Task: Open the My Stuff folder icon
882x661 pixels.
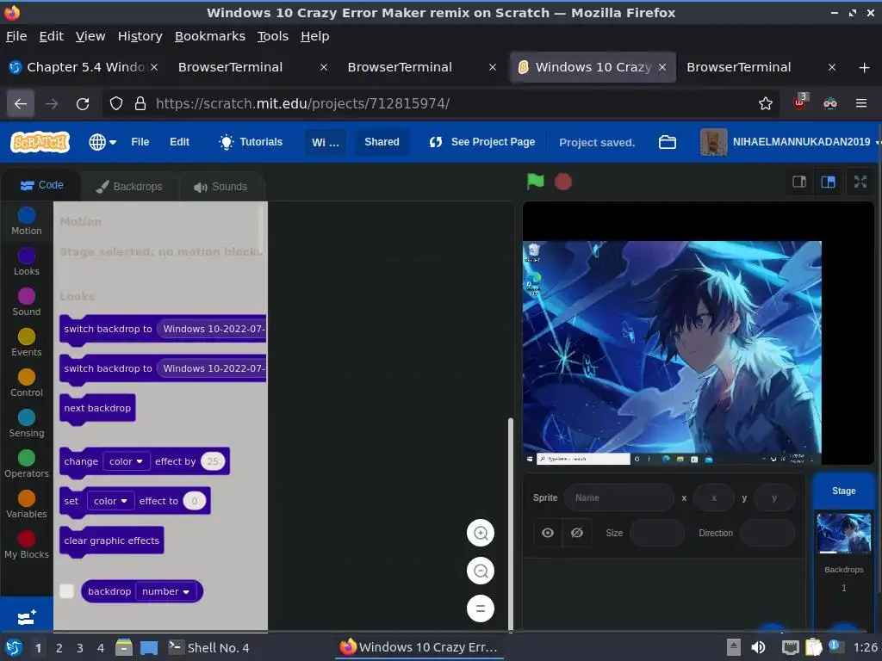Action: click(668, 142)
